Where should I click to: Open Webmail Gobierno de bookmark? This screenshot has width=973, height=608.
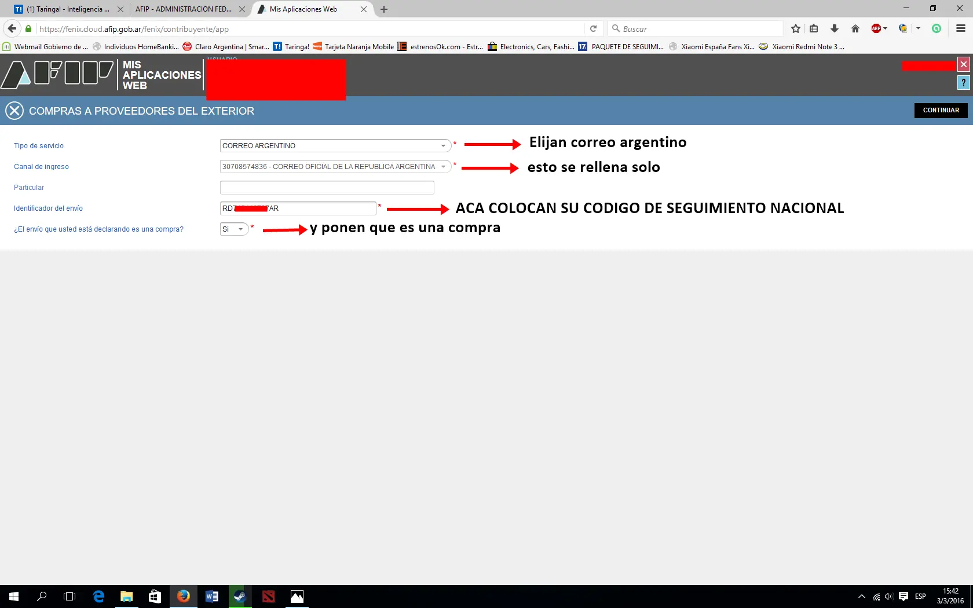coord(45,47)
